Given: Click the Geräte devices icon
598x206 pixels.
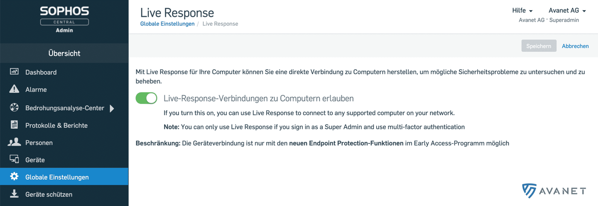Looking at the screenshot, I should [x=14, y=159].
